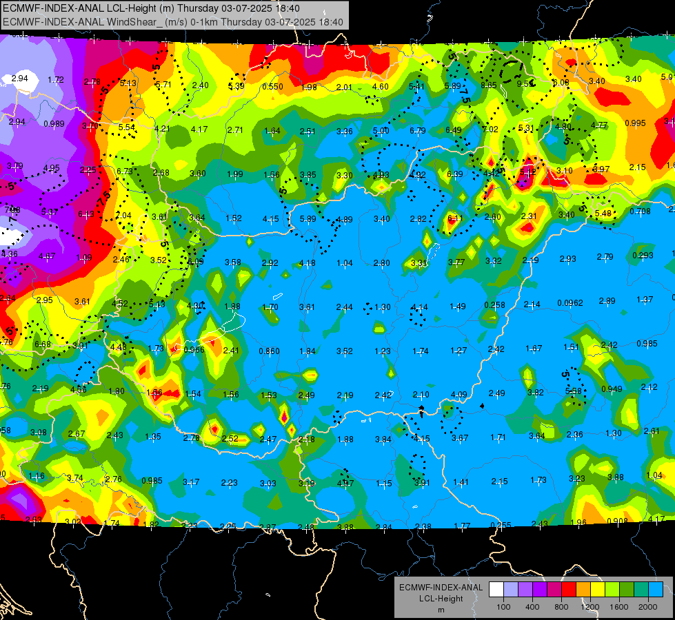675x620 pixels.
Task: Click the wind shear value 5.48
Action: pyautogui.click(x=603, y=214)
